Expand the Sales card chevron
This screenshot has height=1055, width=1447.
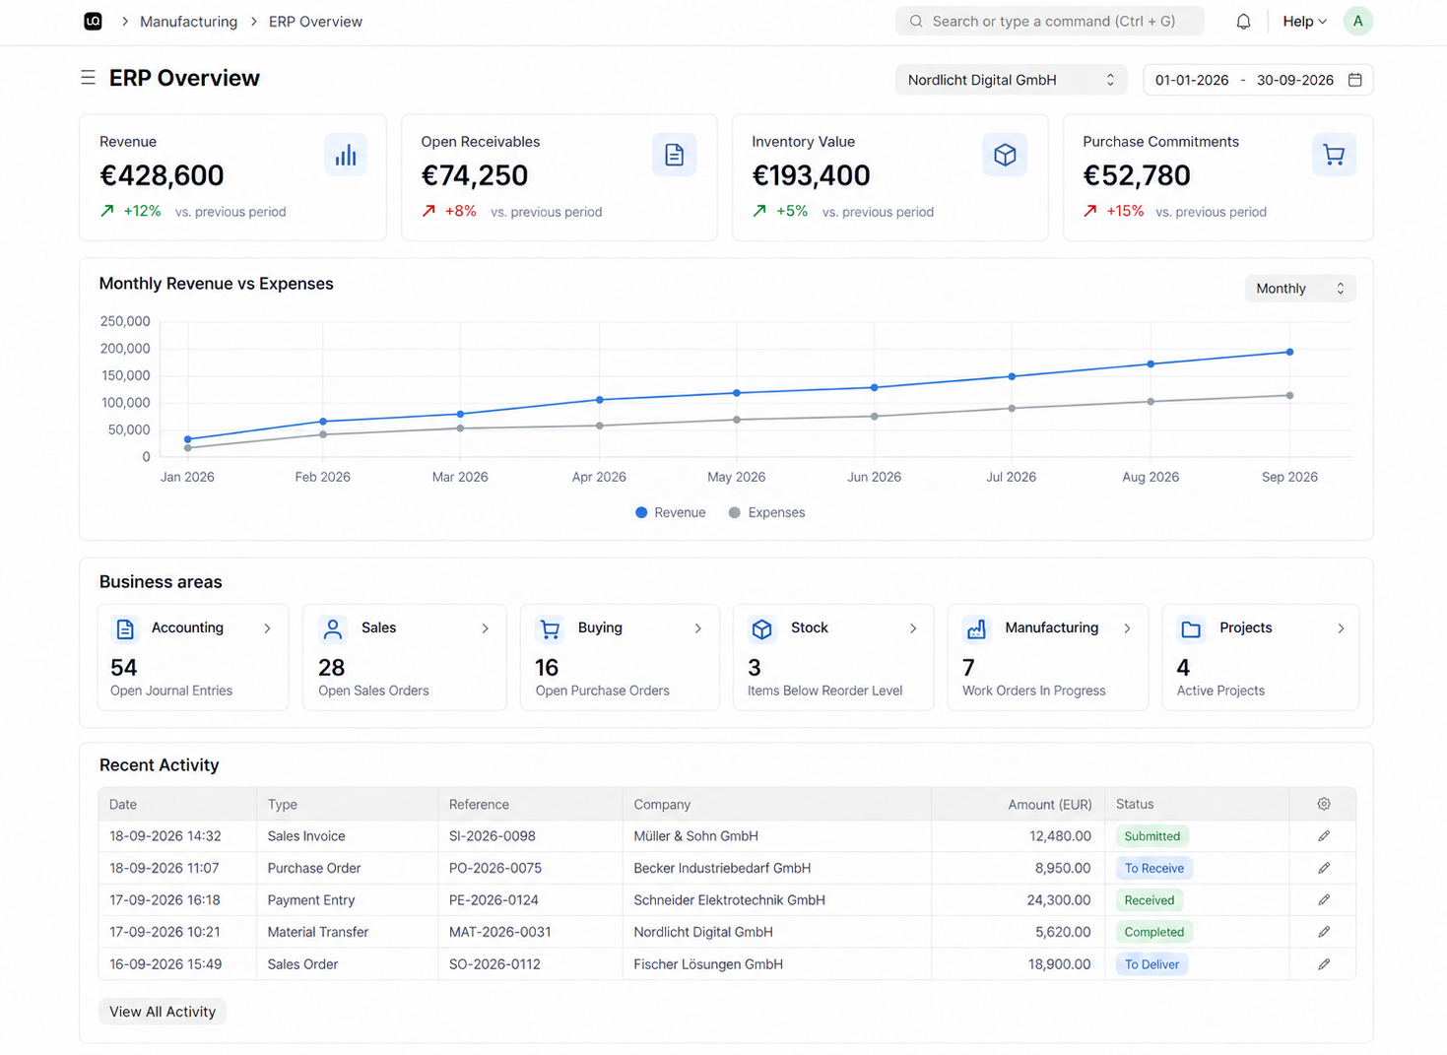[485, 628]
